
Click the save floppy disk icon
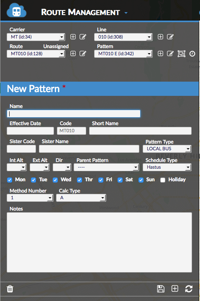[x=161, y=288]
